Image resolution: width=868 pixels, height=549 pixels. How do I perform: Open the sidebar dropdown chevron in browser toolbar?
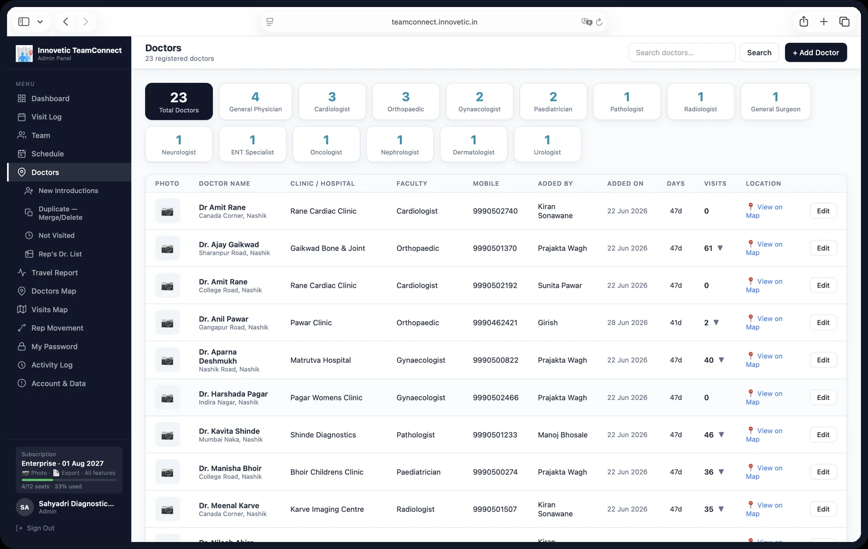point(40,22)
